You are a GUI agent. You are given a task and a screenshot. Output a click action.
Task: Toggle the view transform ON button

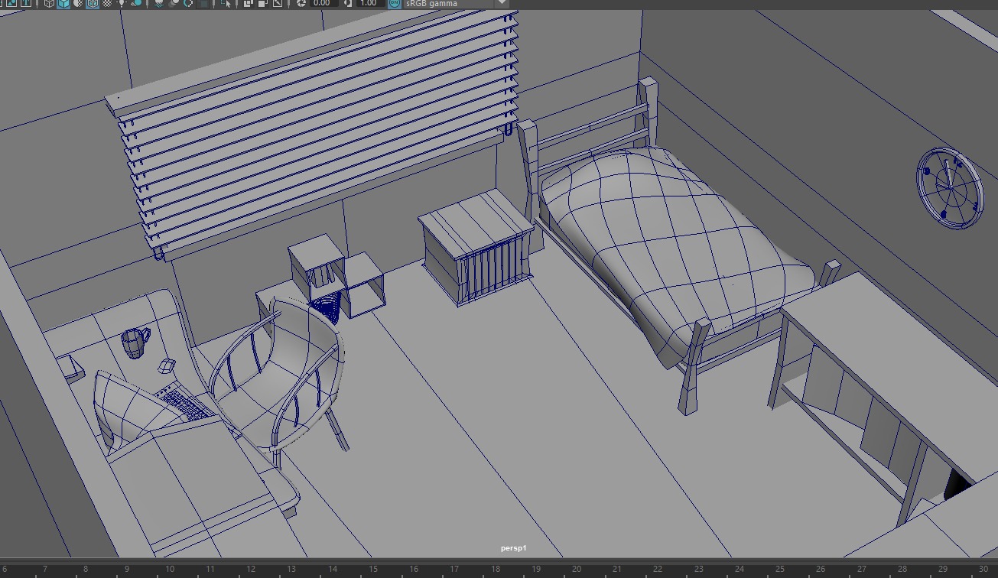(395, 3)
